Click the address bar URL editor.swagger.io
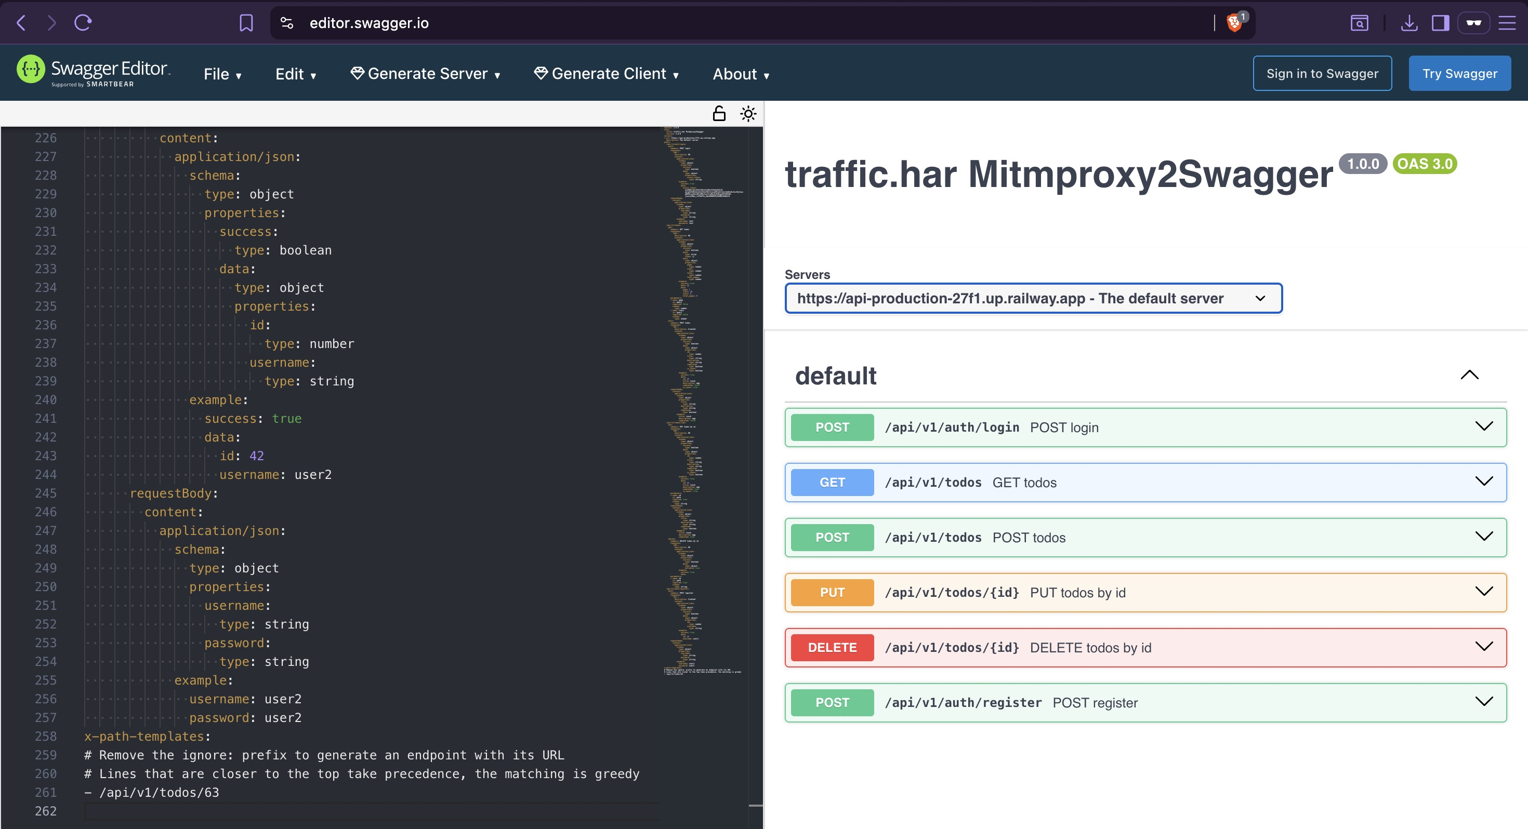 point(369,23)
